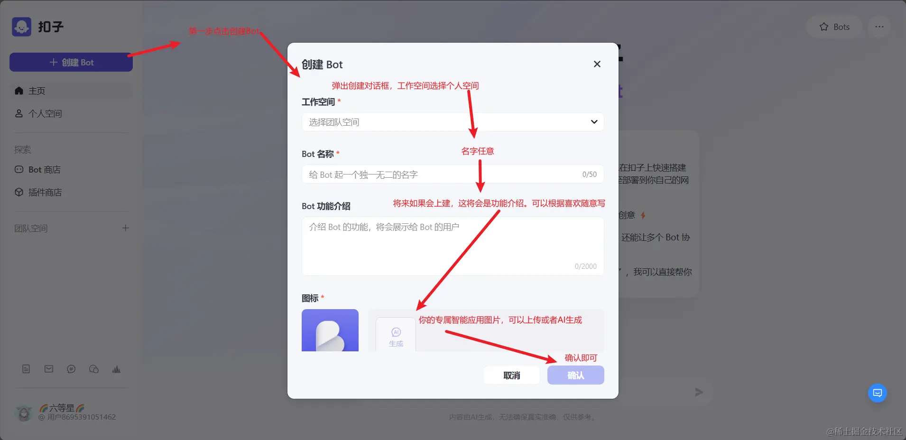Add a new 团队空间 with plus icon
The width and height of the screenshot is (906, 440).
tap(126, 228)
